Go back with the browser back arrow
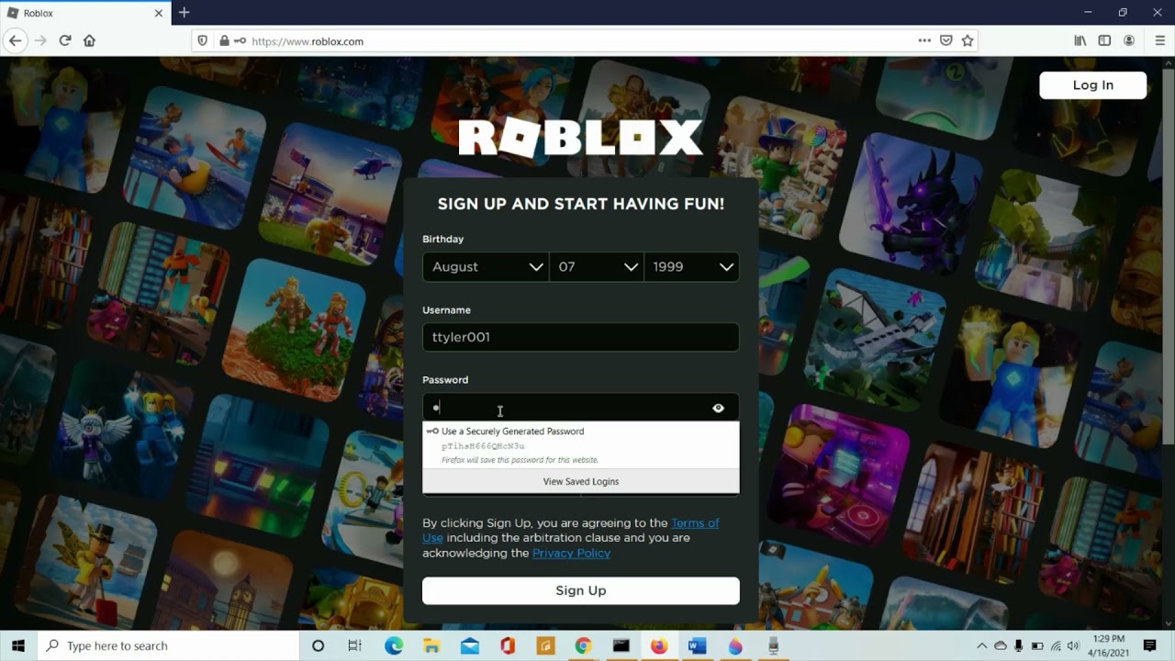Viewport: 1175px width, 661px height. (15, 40)
